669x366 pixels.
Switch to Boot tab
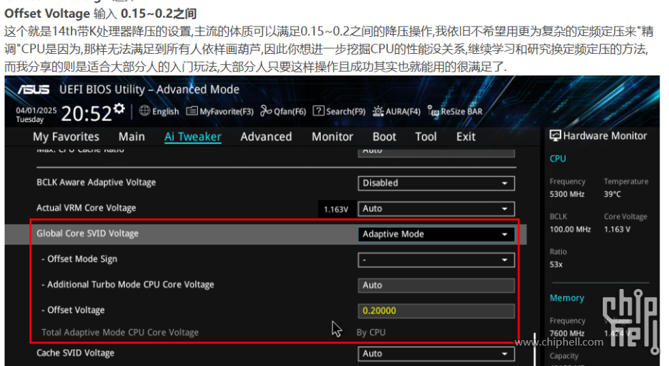tap(384, 137)
